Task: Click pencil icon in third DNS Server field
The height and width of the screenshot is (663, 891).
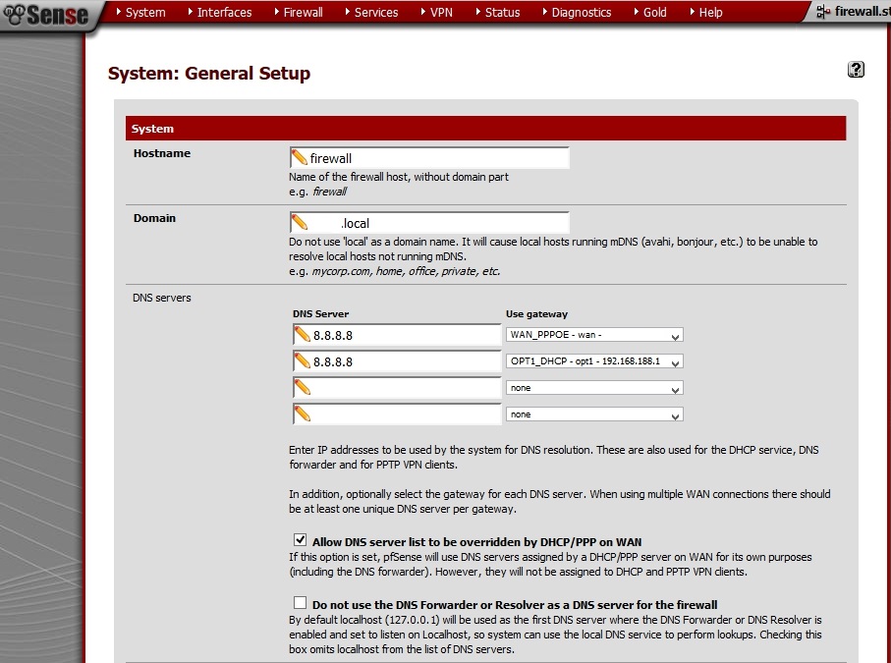Action: click(303, 388)
